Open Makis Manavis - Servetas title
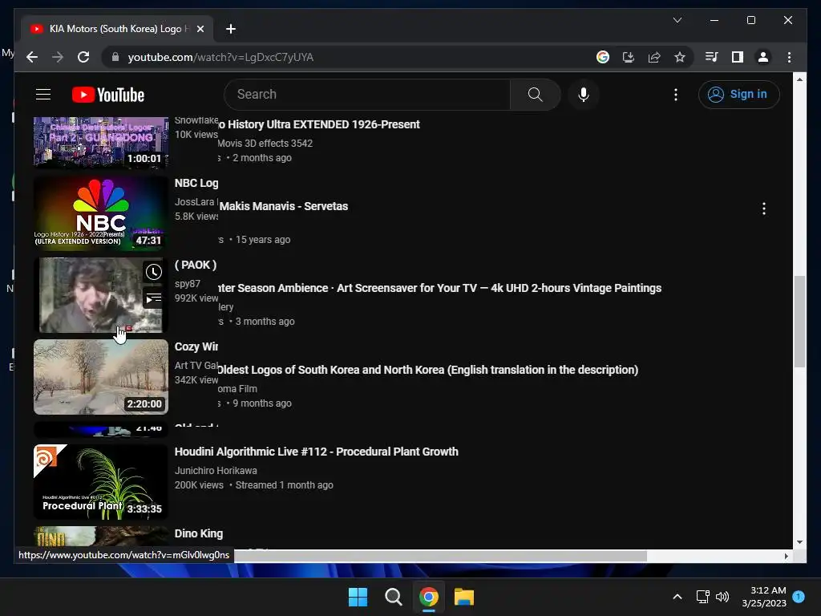 283,206
